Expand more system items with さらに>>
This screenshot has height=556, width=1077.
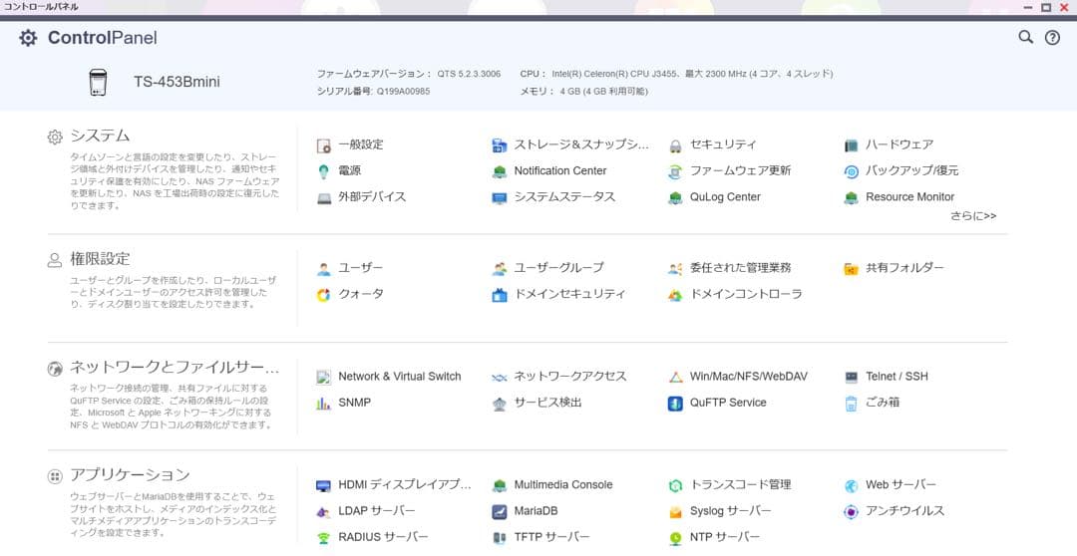[x=972, y=216]
